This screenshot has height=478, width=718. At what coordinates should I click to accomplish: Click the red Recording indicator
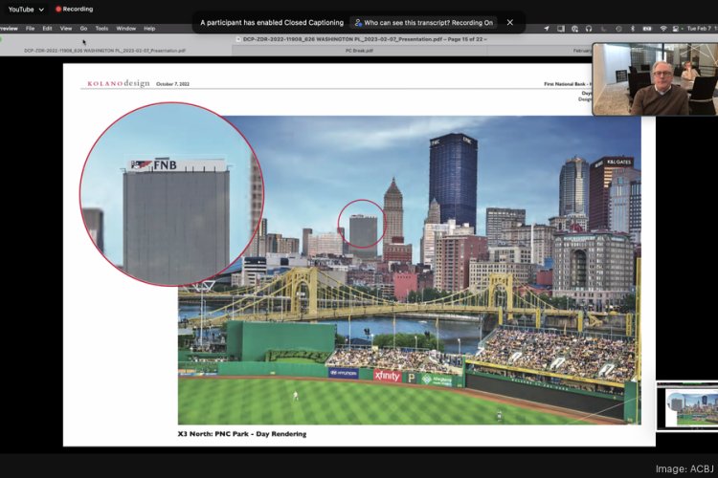[74, 10]
